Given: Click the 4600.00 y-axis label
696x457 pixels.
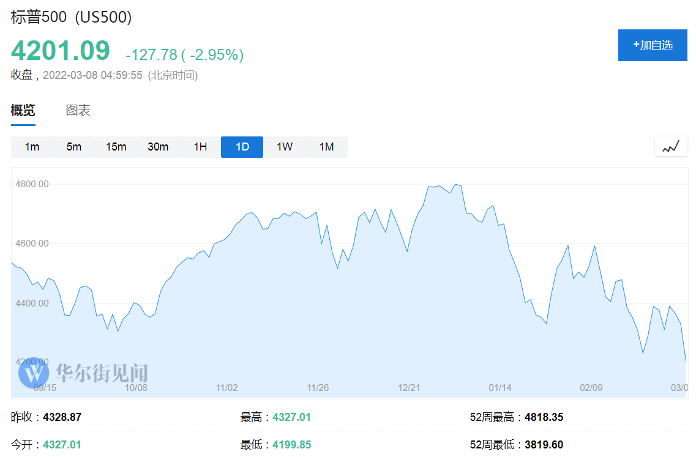Looking at the screenshot, I should click(x=32, y=243).
